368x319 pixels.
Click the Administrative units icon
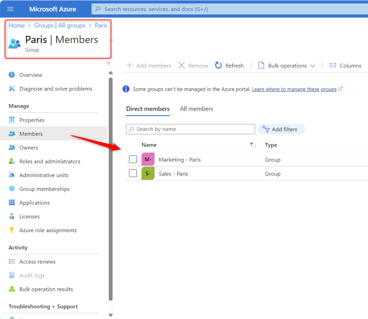[12, 175]
